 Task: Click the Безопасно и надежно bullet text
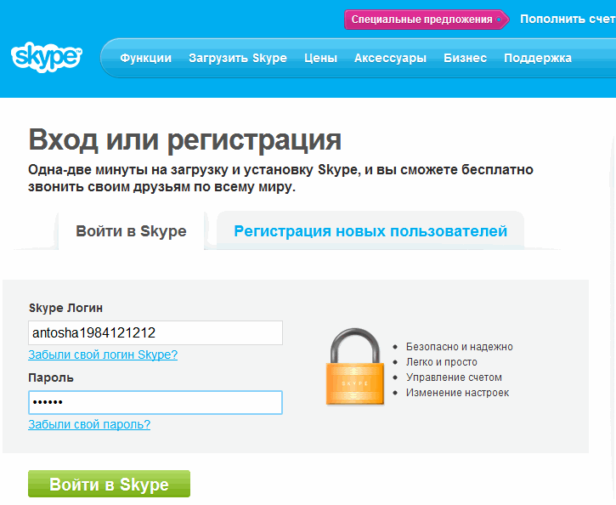(459, 347)
